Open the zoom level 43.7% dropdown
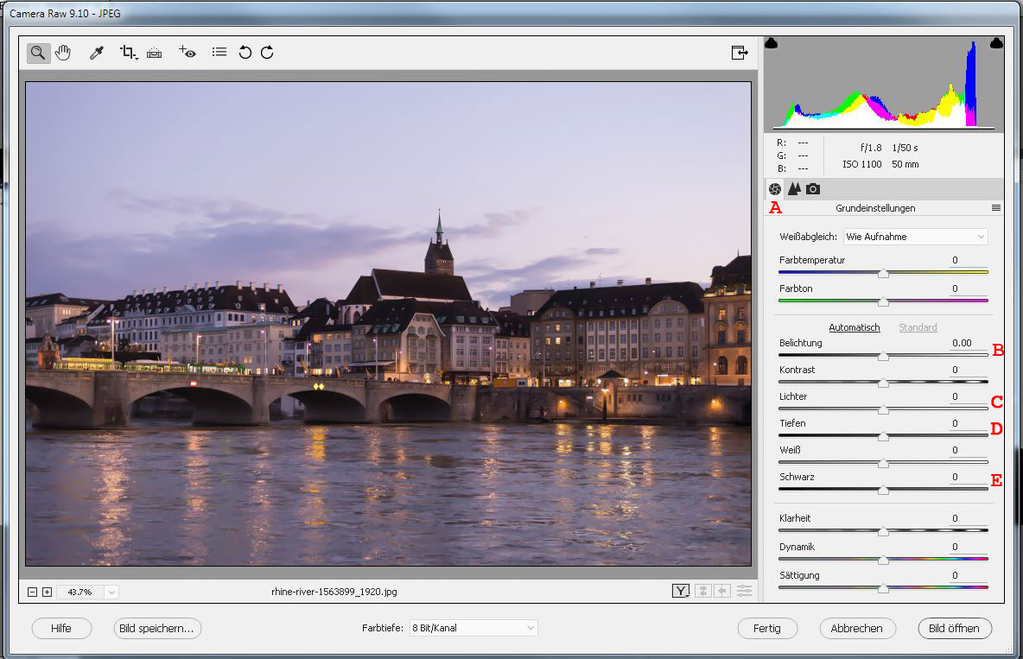This screenshot has height=659, width=1023. pyautogui.click(x=111, y=592)
